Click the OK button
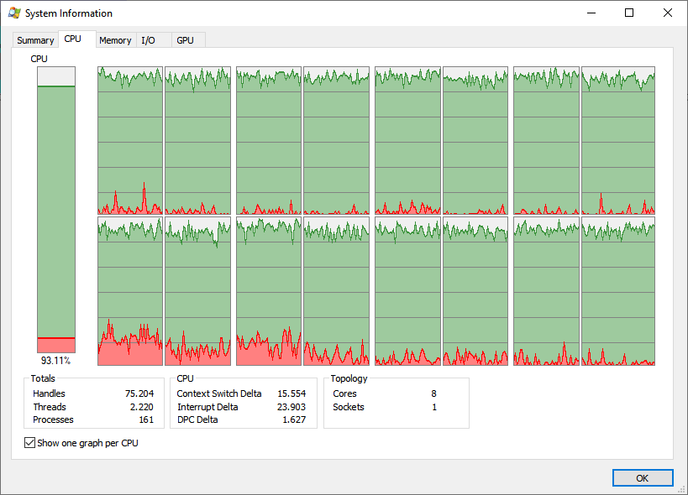Viewport: 688px width, 495px height. coord(643,478)
